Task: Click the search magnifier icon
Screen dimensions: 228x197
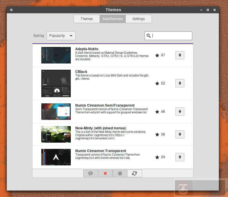Action: point(148,36)
